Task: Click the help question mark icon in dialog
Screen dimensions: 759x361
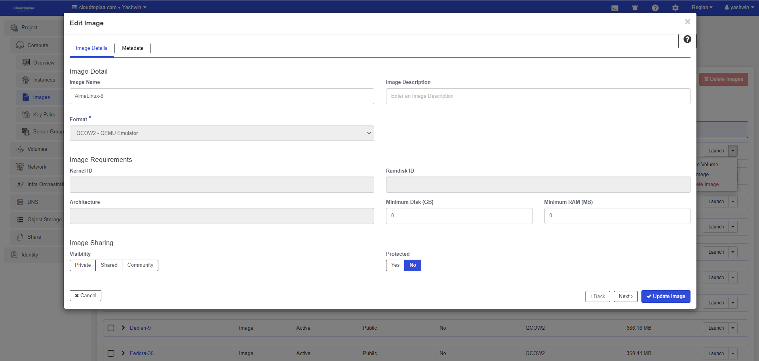Action: 687,39
